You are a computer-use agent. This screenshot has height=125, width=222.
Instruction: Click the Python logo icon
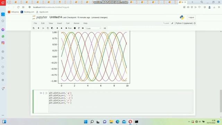pyautogui.click(x=182, y=17)
